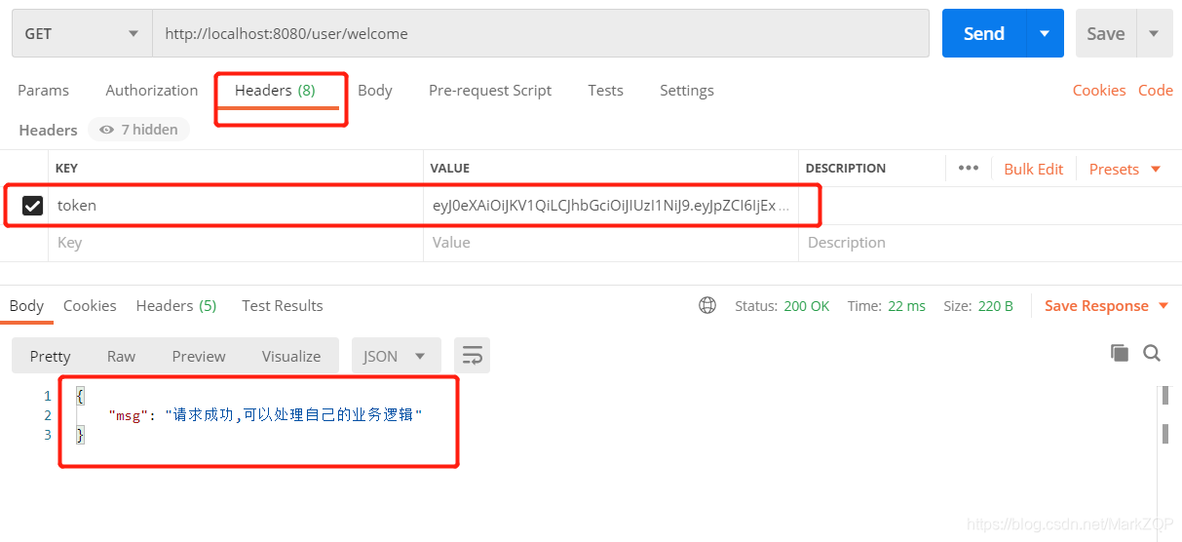Click the globe network information icon
The height and width of the screenshot is (542, 1182).
click(x=707, y=305)
